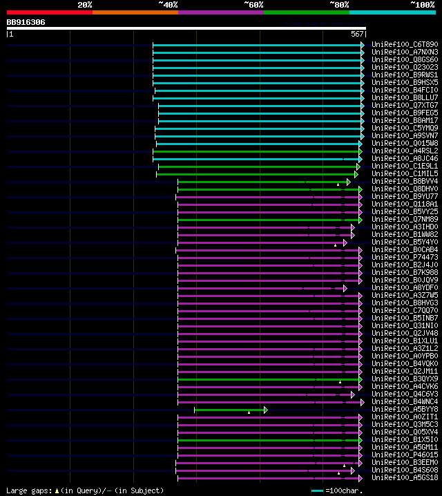Select the UniRef100_Q4C6V3 label
The height and width of the screenshot is (496, 442).
click(405, 394)
